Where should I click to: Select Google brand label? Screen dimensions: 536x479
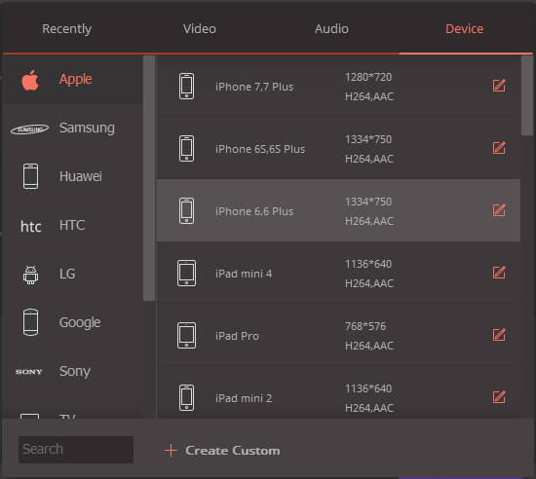point(80,322)
